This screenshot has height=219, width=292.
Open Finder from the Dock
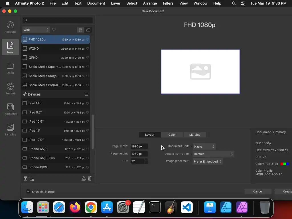pos(27,207)
